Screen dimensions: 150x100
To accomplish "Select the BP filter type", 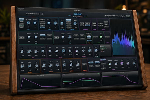I will point(91,66).
